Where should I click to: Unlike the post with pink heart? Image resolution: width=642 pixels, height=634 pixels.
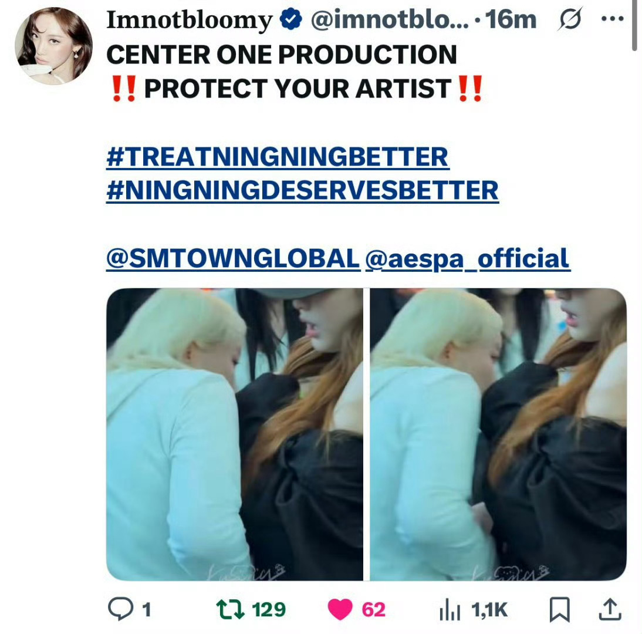[x=340, y=609]
